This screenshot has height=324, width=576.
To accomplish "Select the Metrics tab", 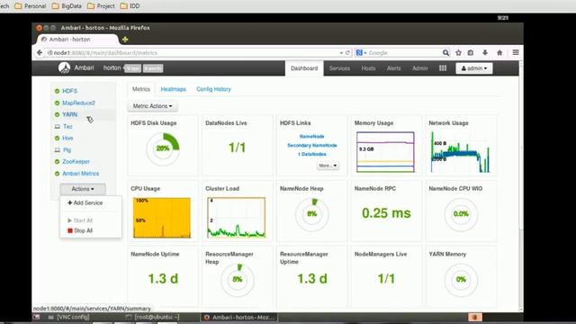I will (x=141, y=89).
